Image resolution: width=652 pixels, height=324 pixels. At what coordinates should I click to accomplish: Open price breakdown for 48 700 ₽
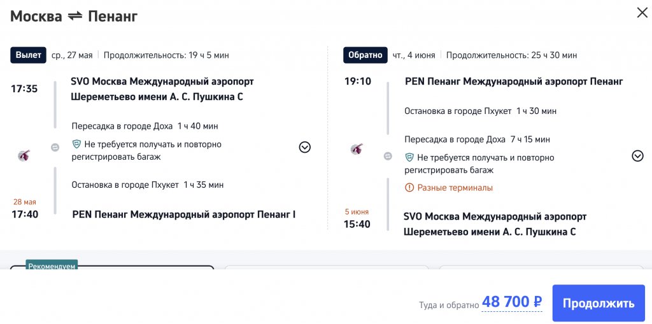point(511,302)
